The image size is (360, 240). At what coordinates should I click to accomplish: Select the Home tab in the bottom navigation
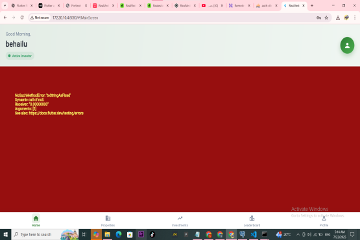coord(36,221)
